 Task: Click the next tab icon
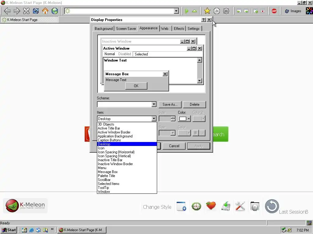pyautogui.click(x=246, y=11)
